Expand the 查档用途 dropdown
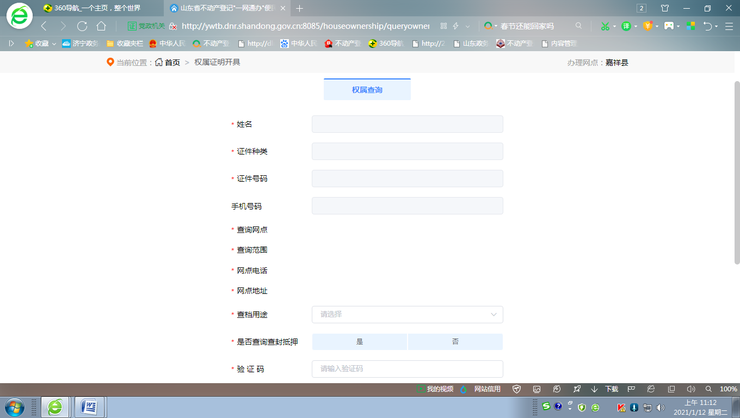The width and height of the screenshot is (740, 418). (x=407, y=315)
